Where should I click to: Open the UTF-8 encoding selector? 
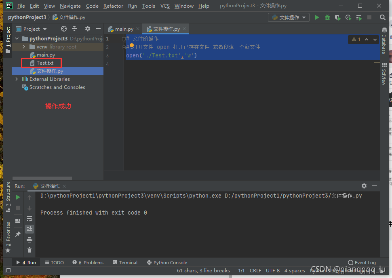point(273,270)
